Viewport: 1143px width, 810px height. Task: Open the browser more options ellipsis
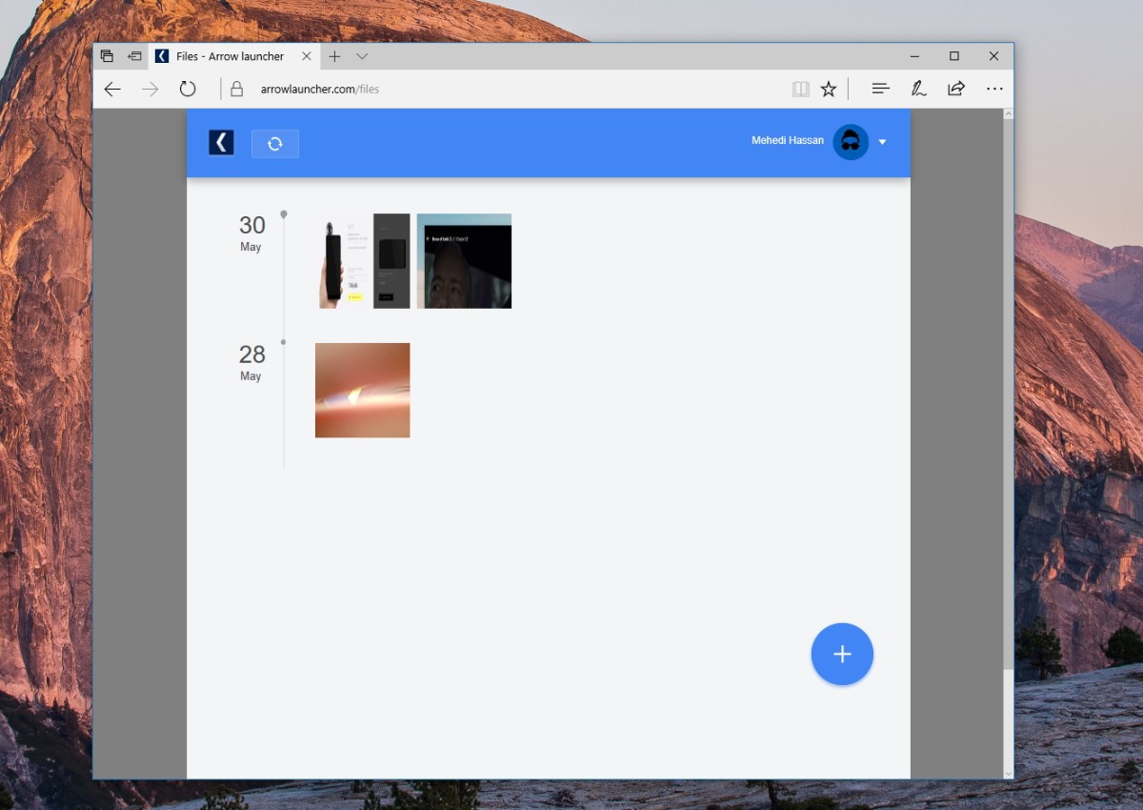tap(994, 89)
